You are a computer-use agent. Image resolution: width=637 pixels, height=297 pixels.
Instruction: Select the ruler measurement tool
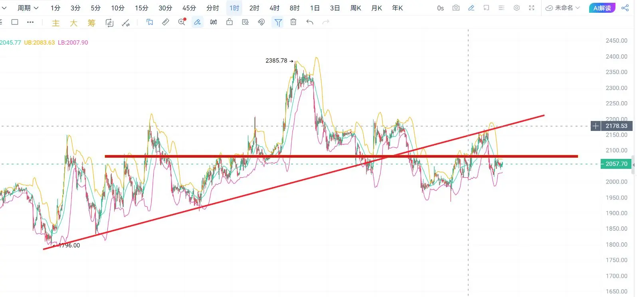pyautogui.click(x=166, y=22)
